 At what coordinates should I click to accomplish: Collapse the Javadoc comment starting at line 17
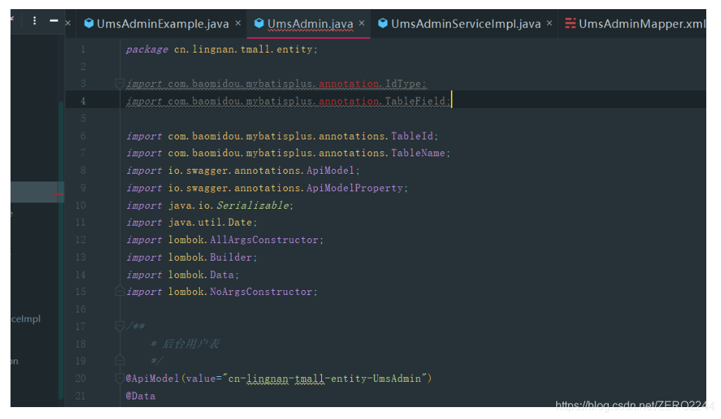tap(119, 326)
